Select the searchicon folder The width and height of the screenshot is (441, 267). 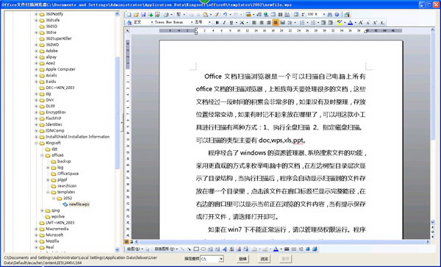[67, 186]
